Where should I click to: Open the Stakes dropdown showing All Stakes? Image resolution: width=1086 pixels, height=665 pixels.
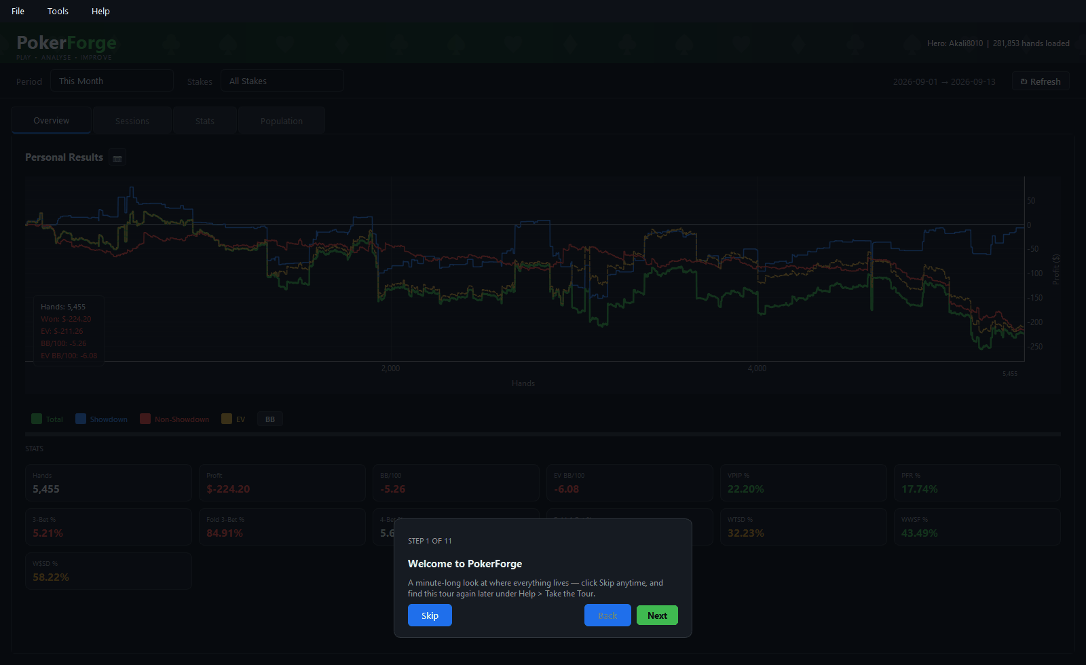click(x=282, y=81)
